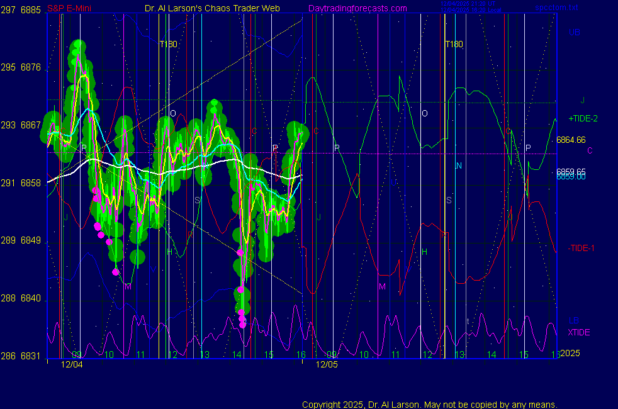The image size is (618, 409).
Task: Click the T180 label on left chart
Action: coord(168,44)
